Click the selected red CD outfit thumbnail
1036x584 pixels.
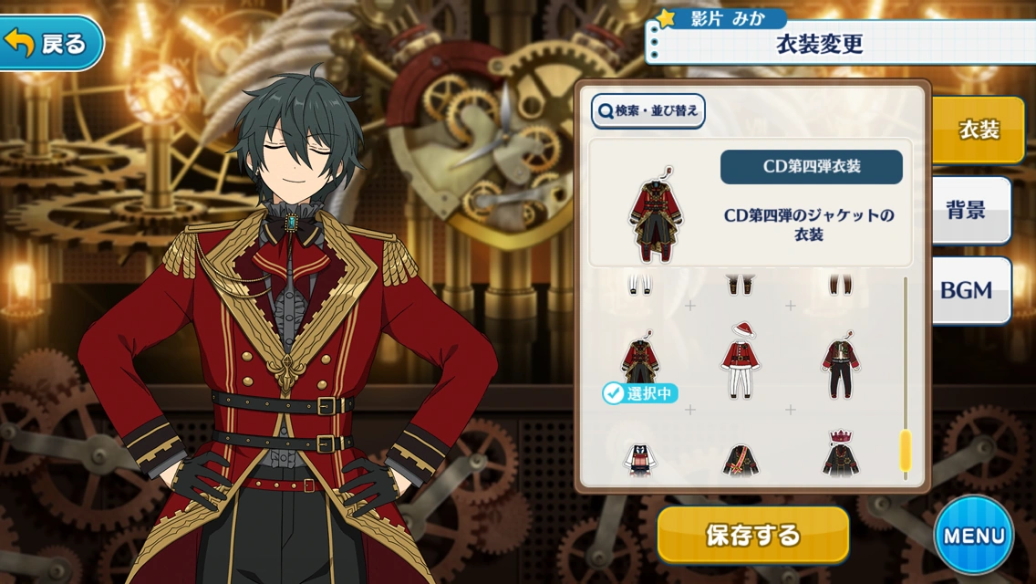(x=639, y=357)
